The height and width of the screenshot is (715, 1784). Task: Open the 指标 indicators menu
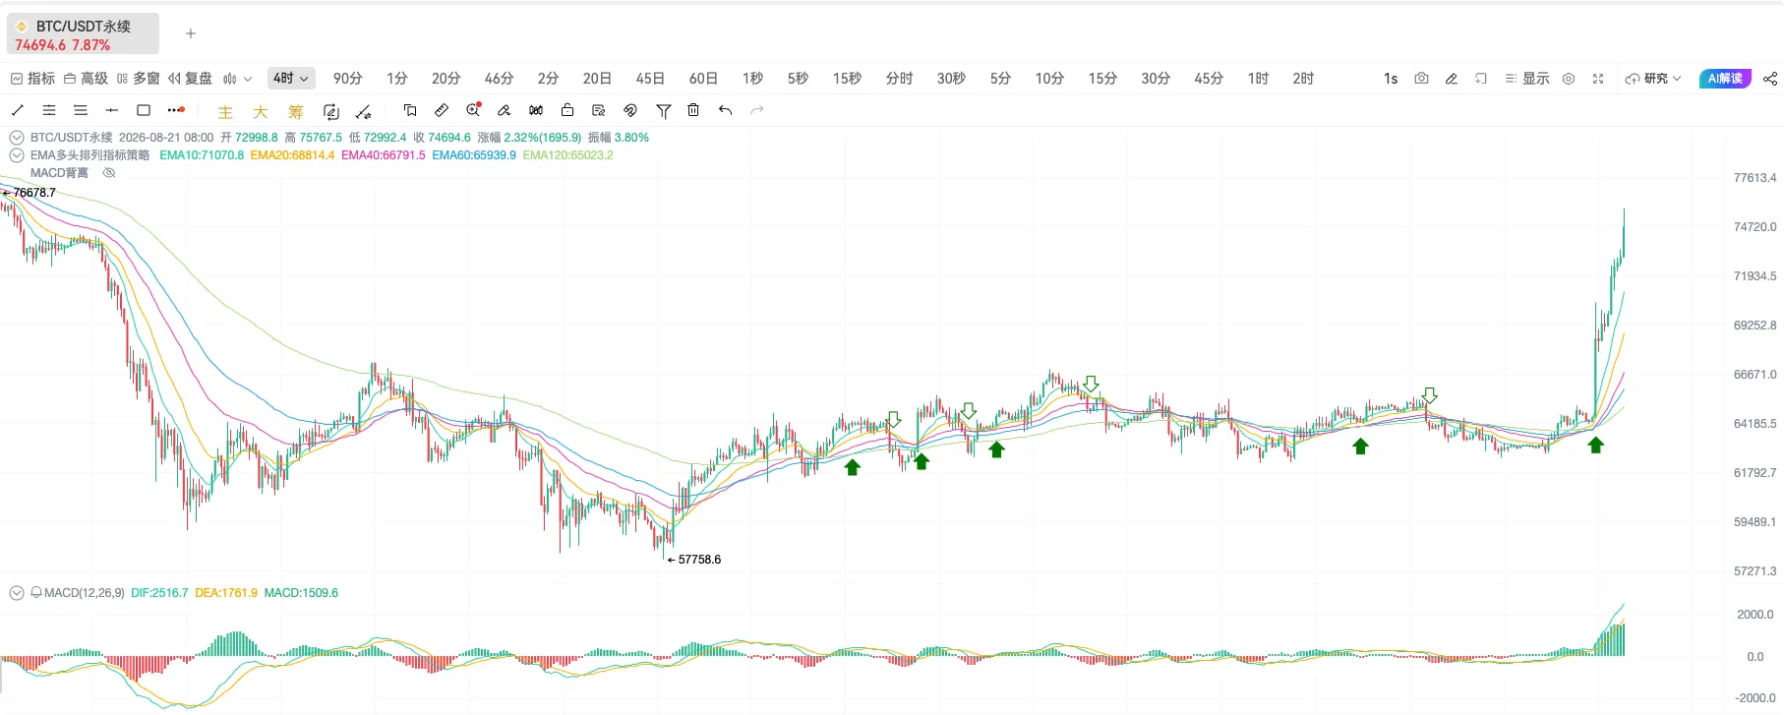click(32, 79)
